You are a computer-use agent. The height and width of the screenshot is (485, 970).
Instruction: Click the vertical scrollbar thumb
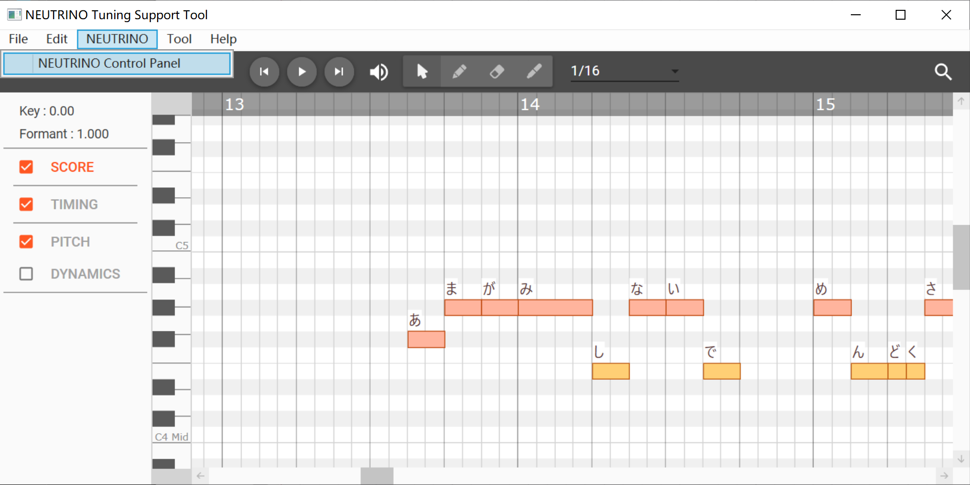click(x=961, y=257)
